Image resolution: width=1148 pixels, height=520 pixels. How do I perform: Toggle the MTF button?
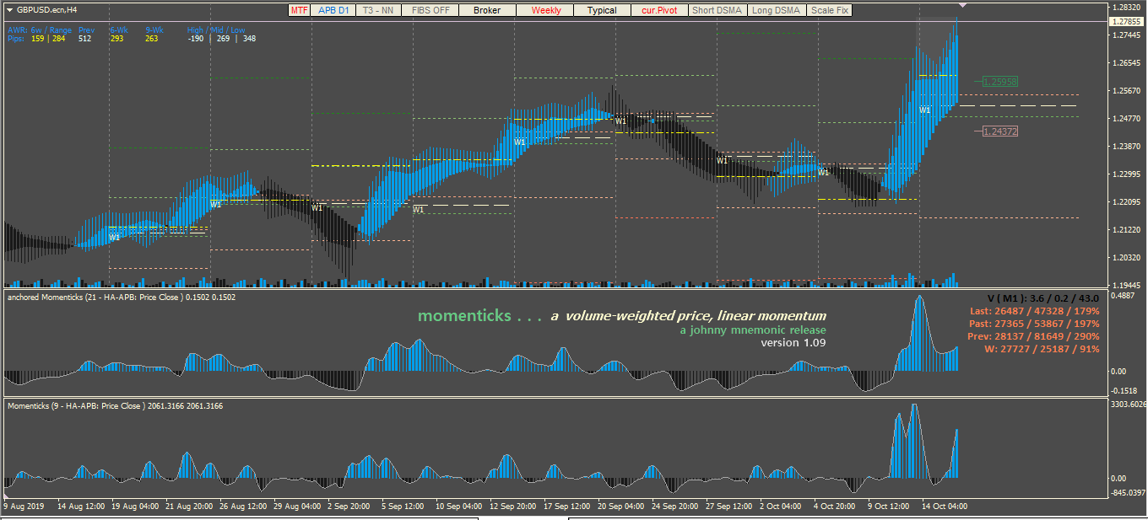(299, 11)
